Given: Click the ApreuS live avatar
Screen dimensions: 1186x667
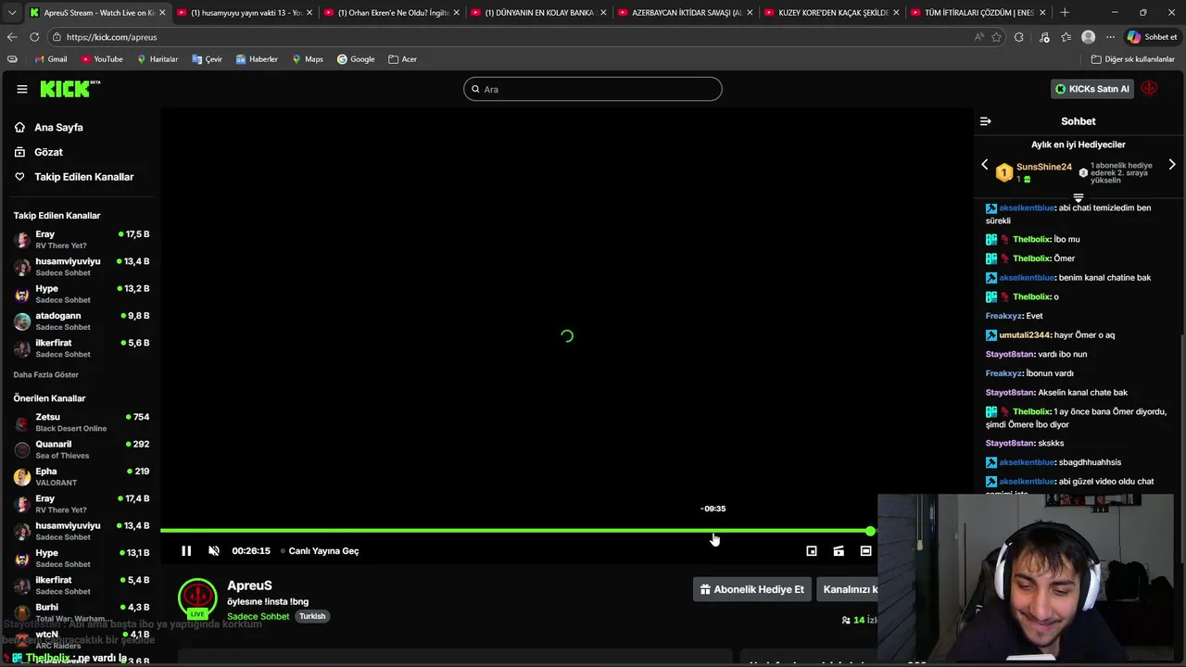Looking at the screenshot, I should tap(197, 598).
